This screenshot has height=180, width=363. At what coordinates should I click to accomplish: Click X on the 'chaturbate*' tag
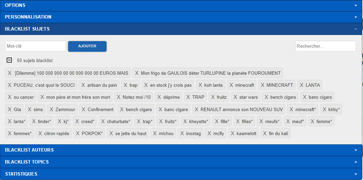tap(103, 121)
